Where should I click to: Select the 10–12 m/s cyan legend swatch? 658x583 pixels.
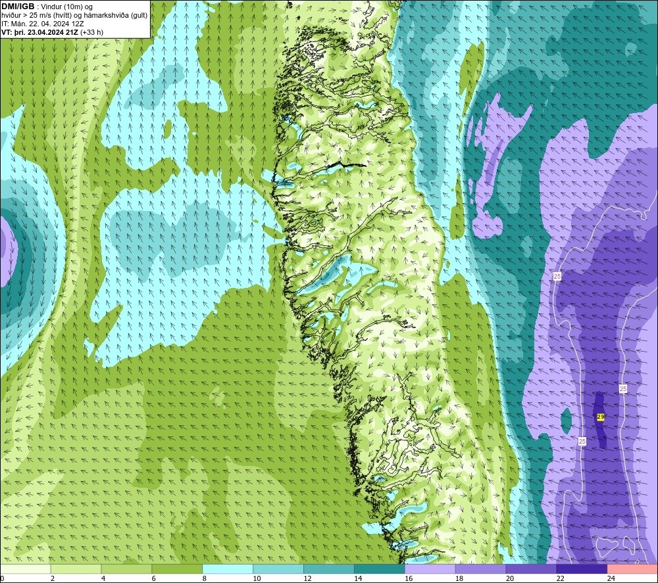(x=278, y=569)
